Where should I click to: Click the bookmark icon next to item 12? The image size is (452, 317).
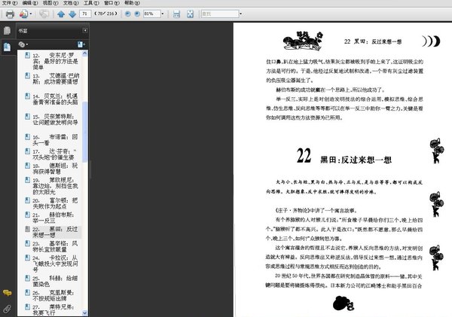click(27, 55)
